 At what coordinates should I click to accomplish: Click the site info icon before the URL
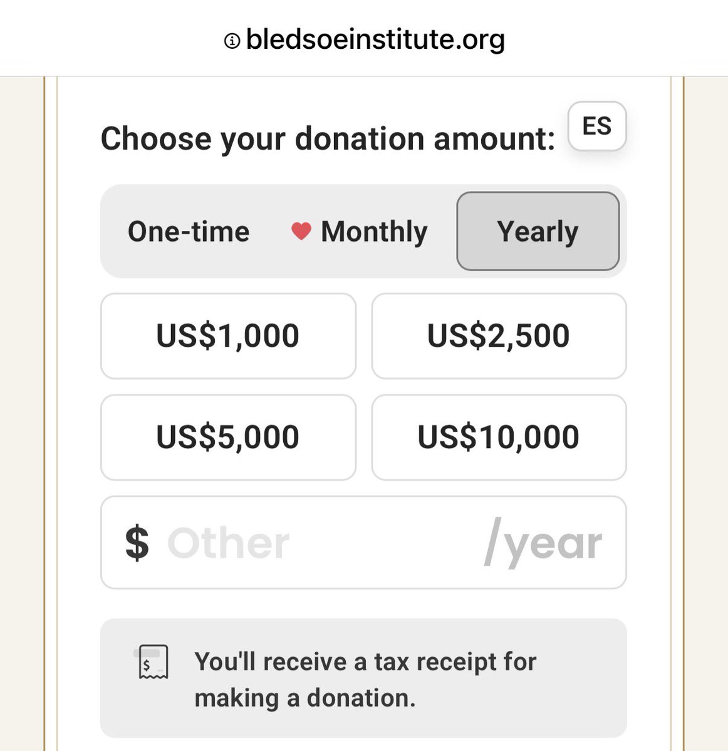(232, 41)
